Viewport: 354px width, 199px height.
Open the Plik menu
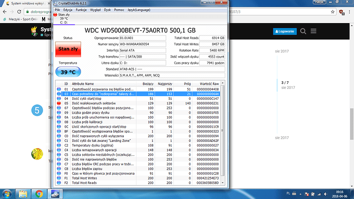point(57,10)
